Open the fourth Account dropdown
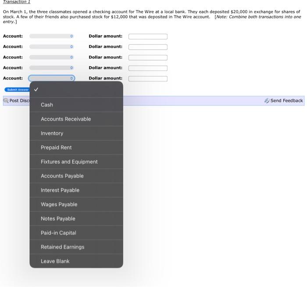Image resolution: width=307 pixels, height=287 pixels. click(51, 68)
